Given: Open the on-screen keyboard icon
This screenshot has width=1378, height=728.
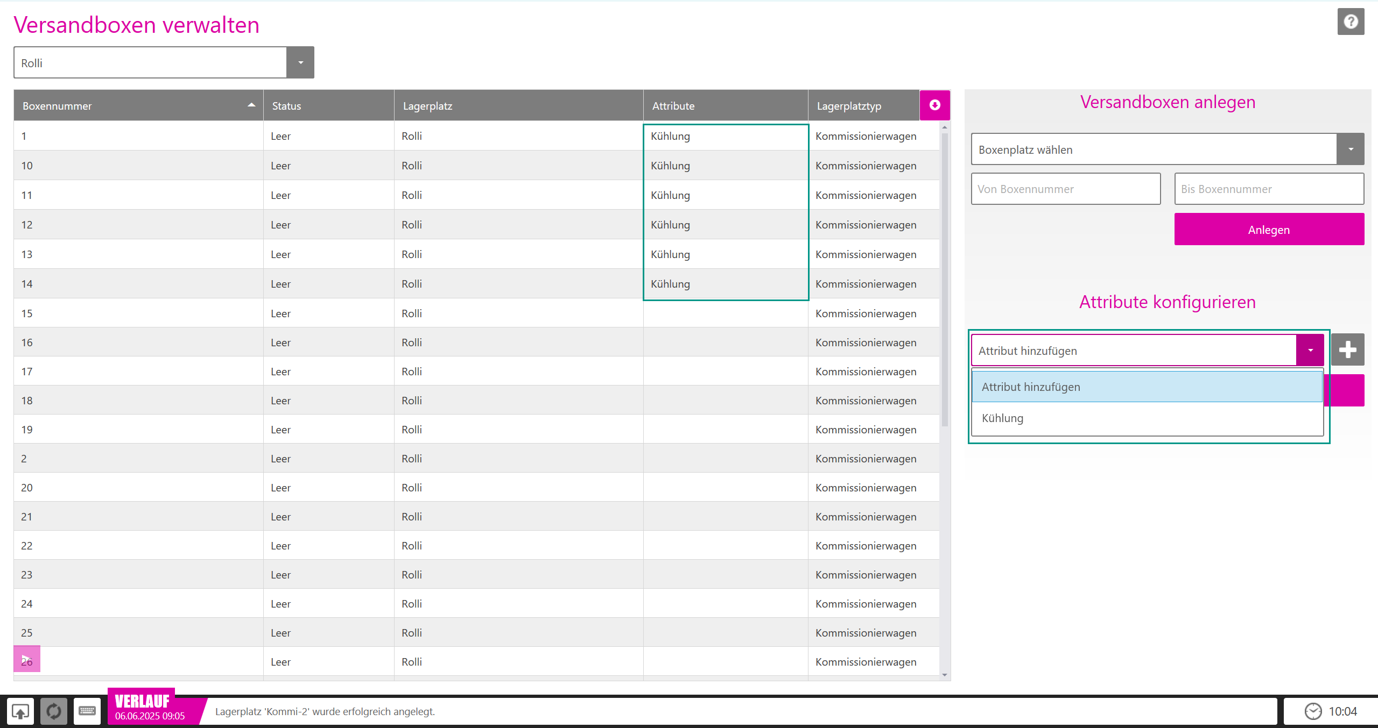Looking at the screenshot, I should 87,711.
